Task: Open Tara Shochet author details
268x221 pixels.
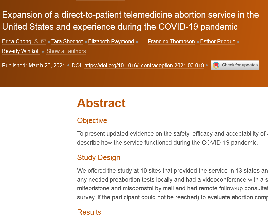Action: point(67,42)
